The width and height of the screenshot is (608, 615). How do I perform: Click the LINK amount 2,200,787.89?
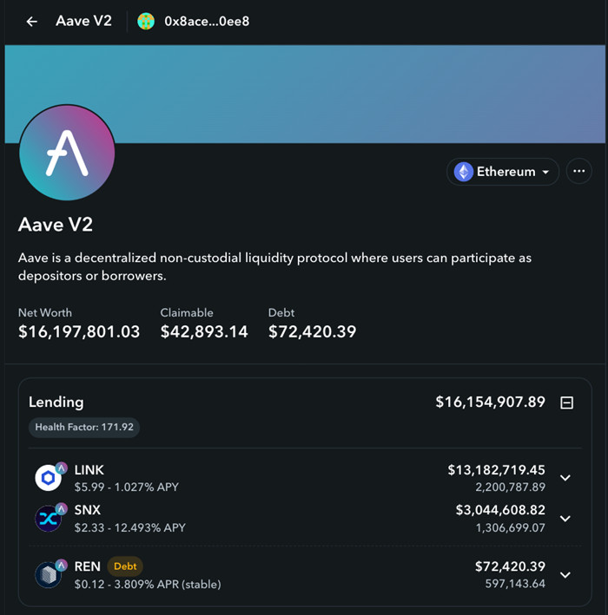click(x=510, y=487)
